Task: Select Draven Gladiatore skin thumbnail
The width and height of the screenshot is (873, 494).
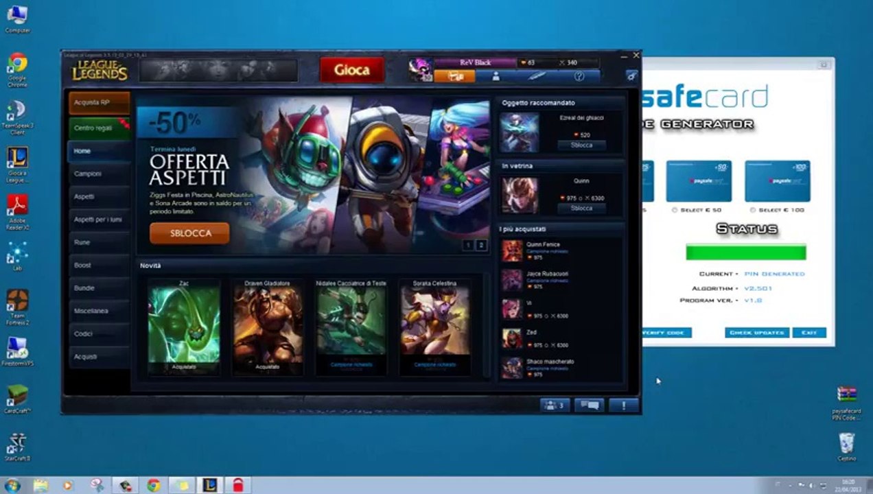Action: pyautogui.click(x=268, y=327)
